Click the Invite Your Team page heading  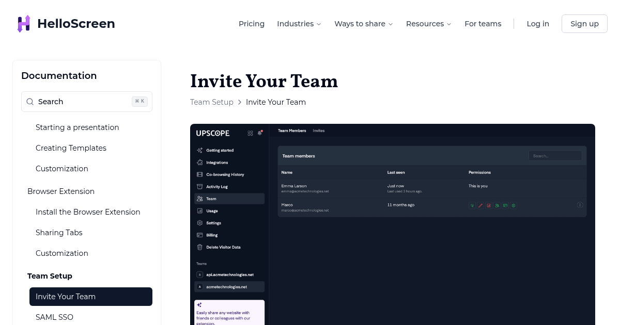click(x=264, y=82)
